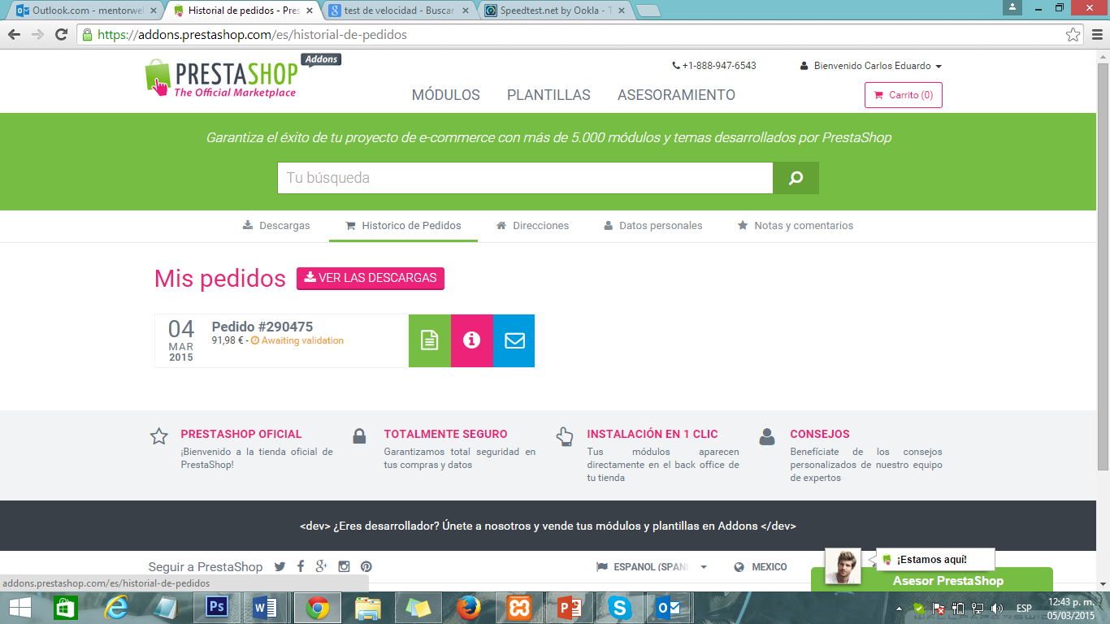The width and height of the screenshot is (1110, 624).
Task: Open the Asesor PrestaShop chat bar
Action: click(932, 580)
